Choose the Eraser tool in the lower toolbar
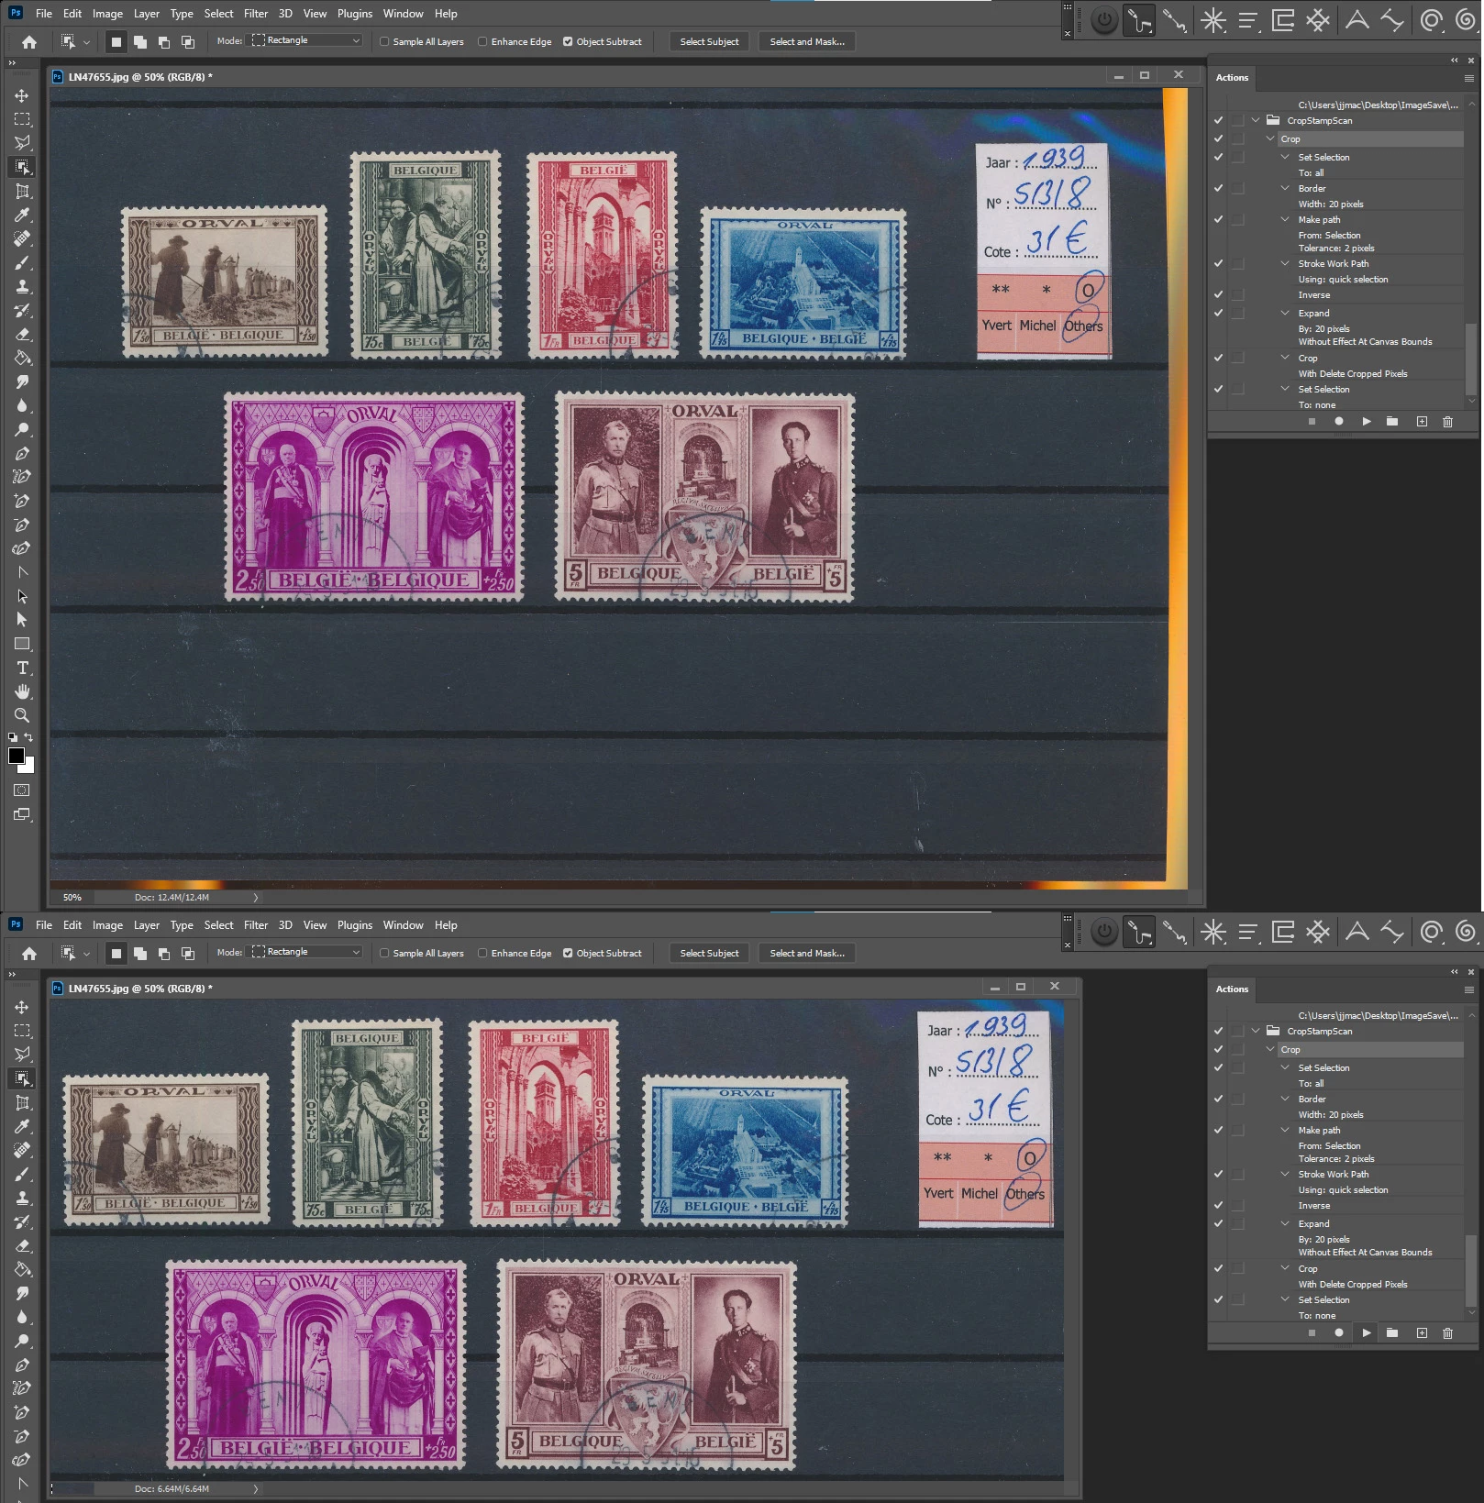The height and width of the screenshot is (1503, 1484). click(x=22, y=1245)
